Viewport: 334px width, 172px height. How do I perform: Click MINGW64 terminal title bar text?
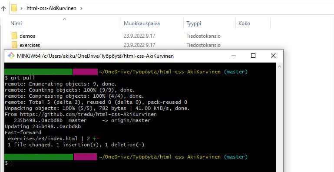pyautogui.click(x=95, y=56)
